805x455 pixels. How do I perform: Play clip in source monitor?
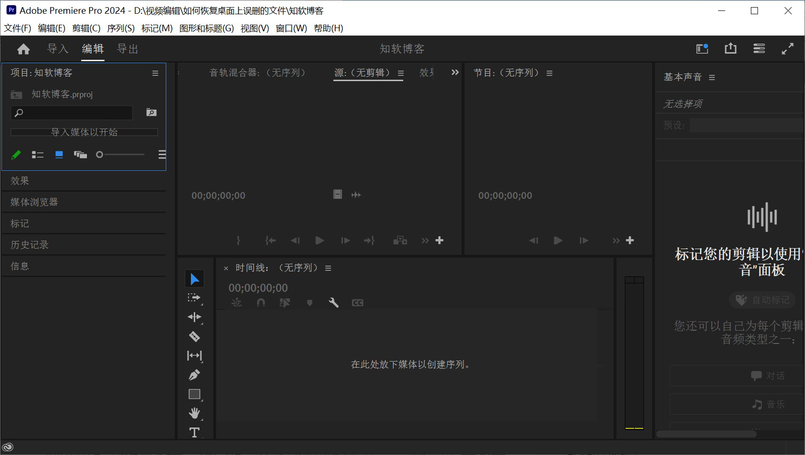click(x=320, y=241)
